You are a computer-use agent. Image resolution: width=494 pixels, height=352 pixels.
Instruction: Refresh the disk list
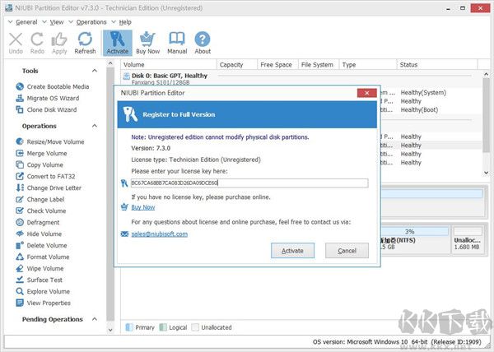(85, 44)
